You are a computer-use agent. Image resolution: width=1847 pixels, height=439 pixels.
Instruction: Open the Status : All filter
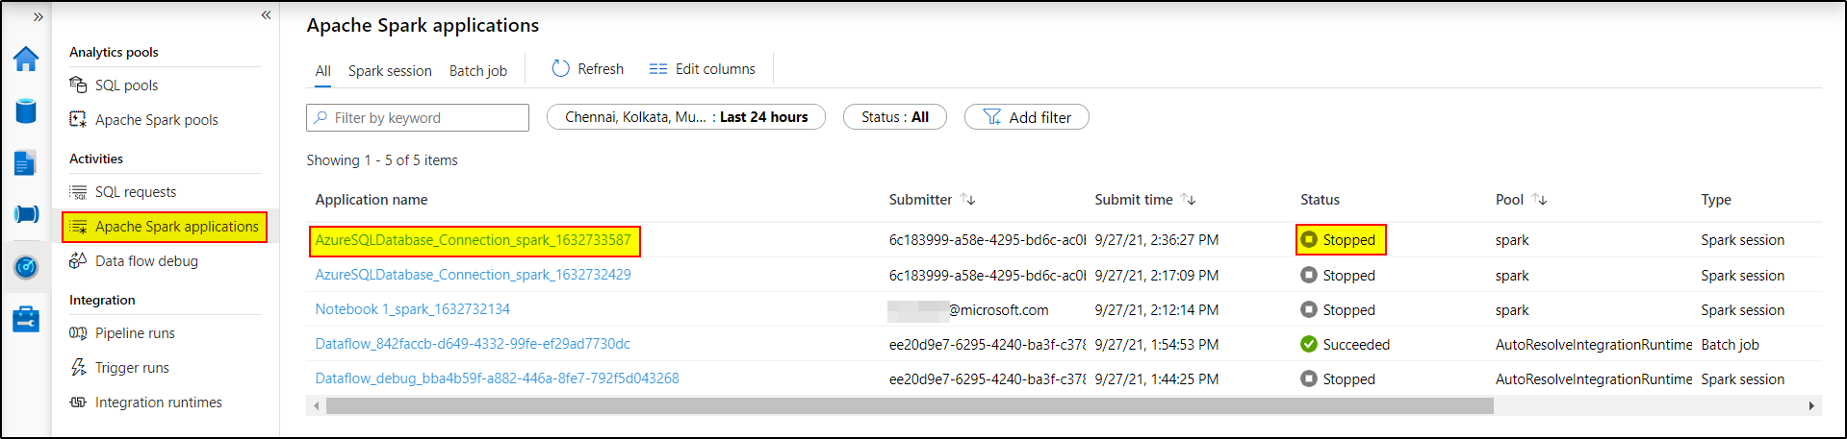click(x=895, y=117)
